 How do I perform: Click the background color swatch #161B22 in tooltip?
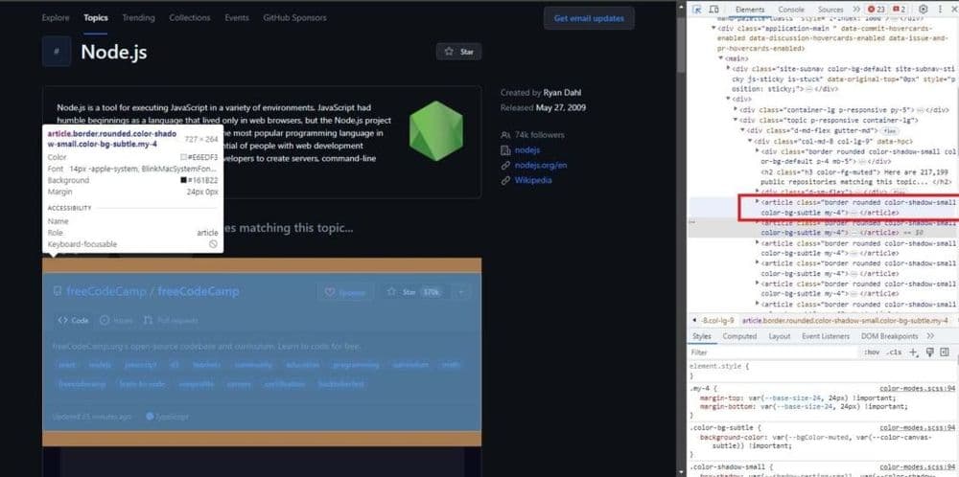click(183, 180)
